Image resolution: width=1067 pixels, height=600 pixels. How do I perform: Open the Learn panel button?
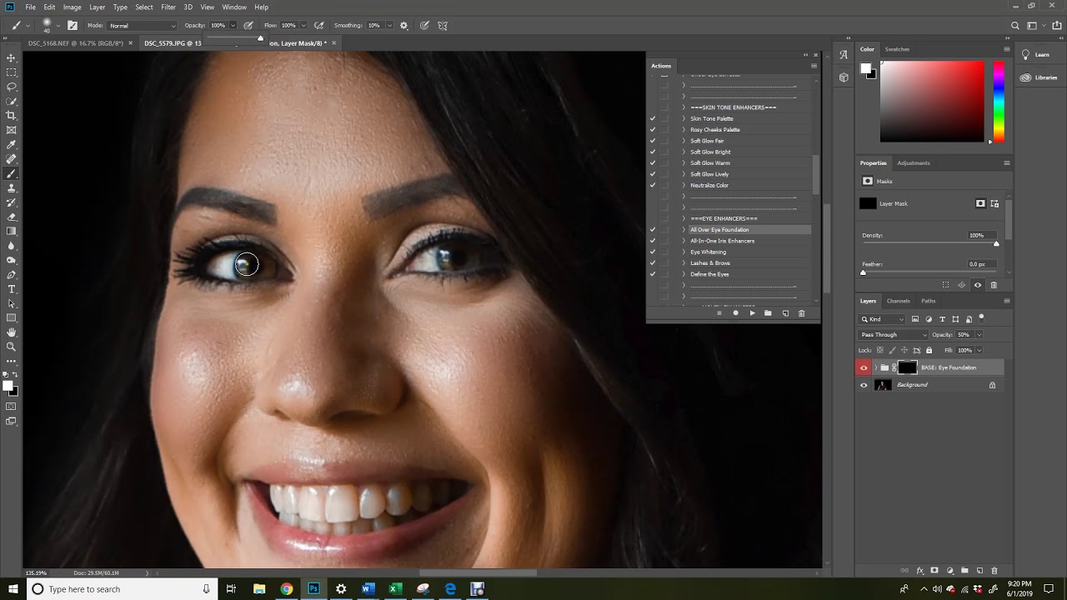(1036, 55)
